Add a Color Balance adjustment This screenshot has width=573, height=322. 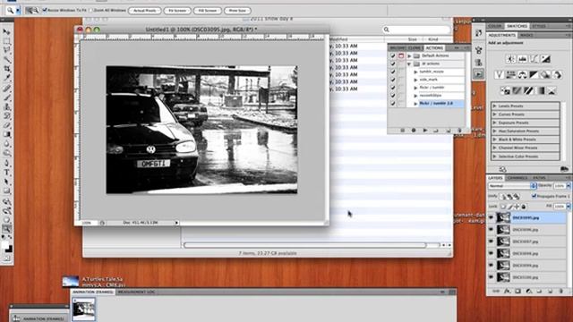(x=523, y=75)
